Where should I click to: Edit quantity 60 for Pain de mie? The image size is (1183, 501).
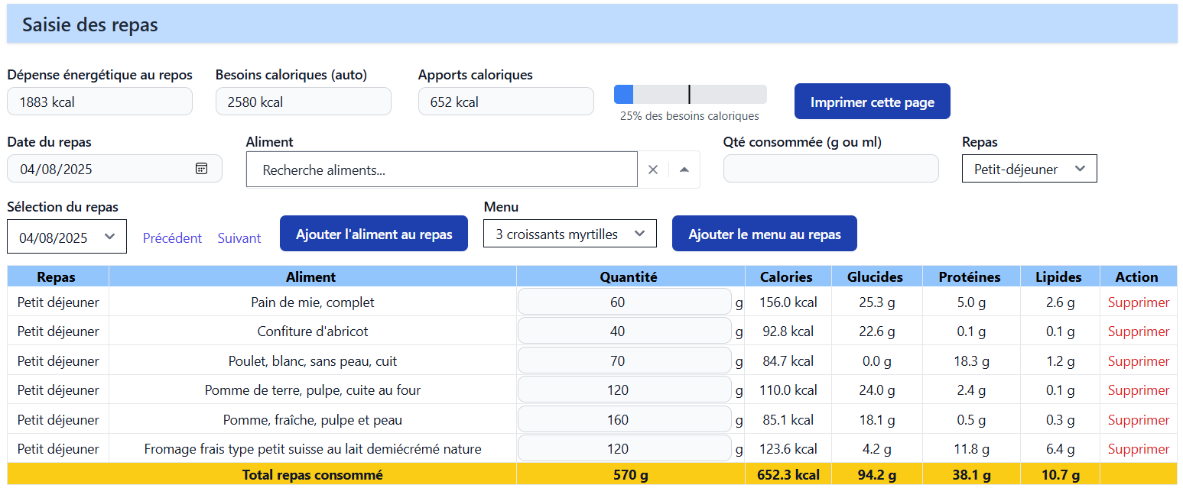625,302
